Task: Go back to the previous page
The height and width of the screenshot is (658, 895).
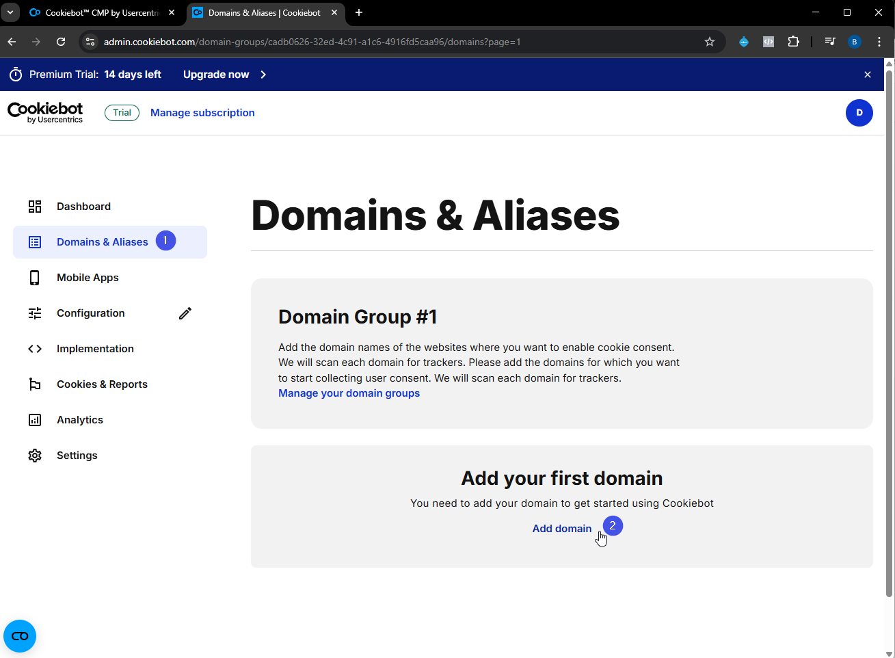Action: point(12,42)
